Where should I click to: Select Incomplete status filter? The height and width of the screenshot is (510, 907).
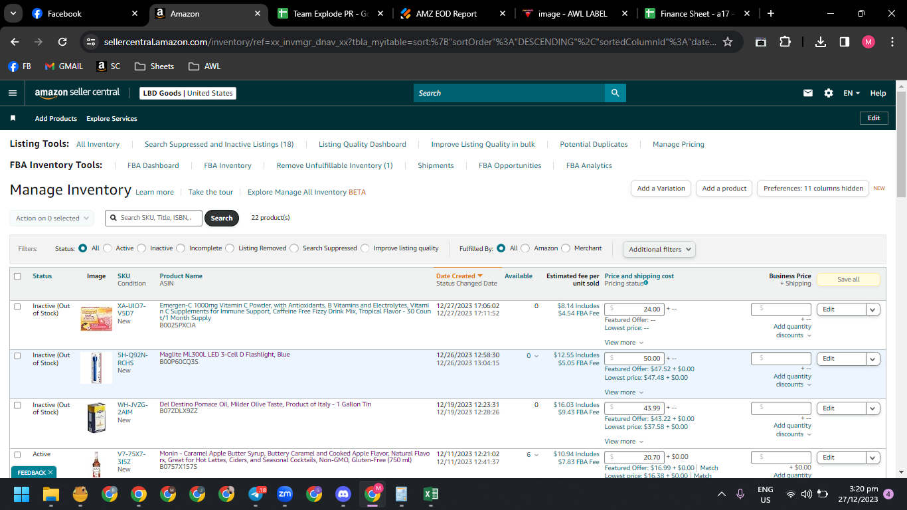[x=181, y=248]
